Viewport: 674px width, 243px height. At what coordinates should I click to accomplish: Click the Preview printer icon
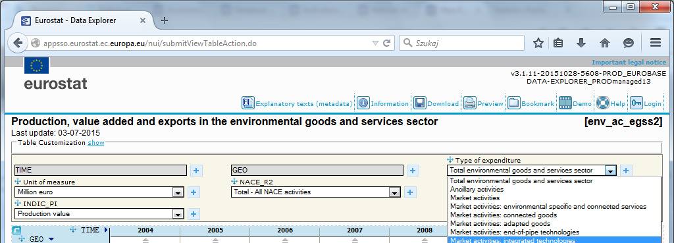[x=470, y=103]
